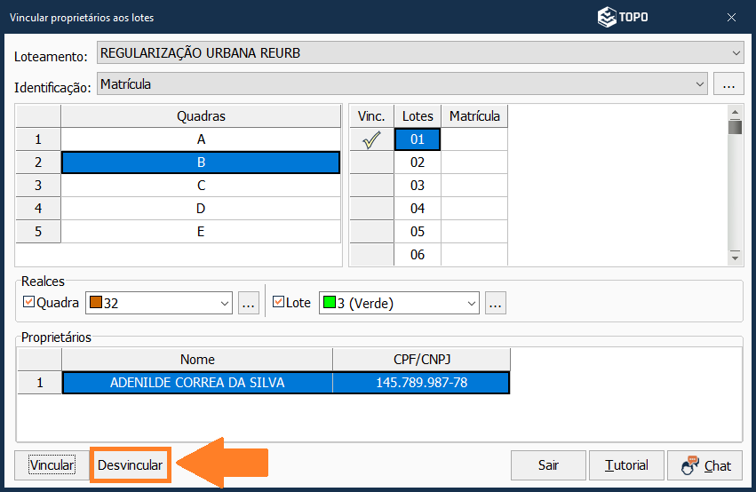
Task: Toggle the Quadra highlight checkbox
Action: pos(28,303)
